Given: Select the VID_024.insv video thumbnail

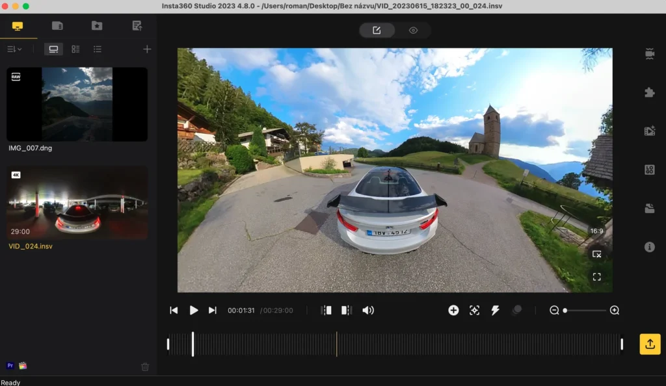Looking at the screenshot, I should pos(77,202).
